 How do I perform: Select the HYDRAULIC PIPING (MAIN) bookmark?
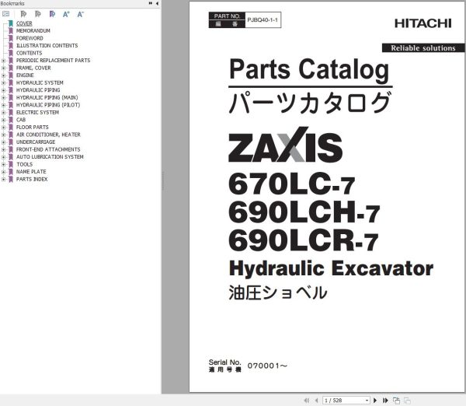pyautogui.click(x=47, y=97)
